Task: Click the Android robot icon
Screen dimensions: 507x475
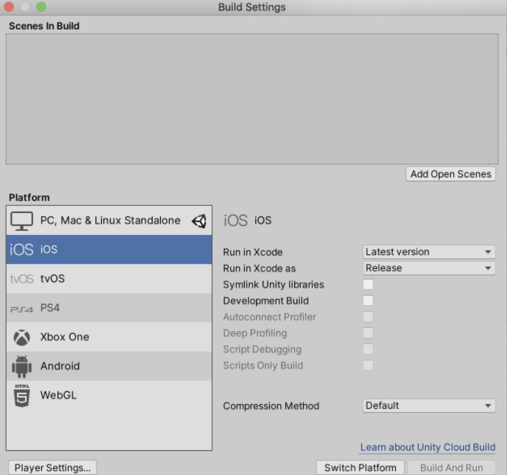Action: (x=22, y=367)
